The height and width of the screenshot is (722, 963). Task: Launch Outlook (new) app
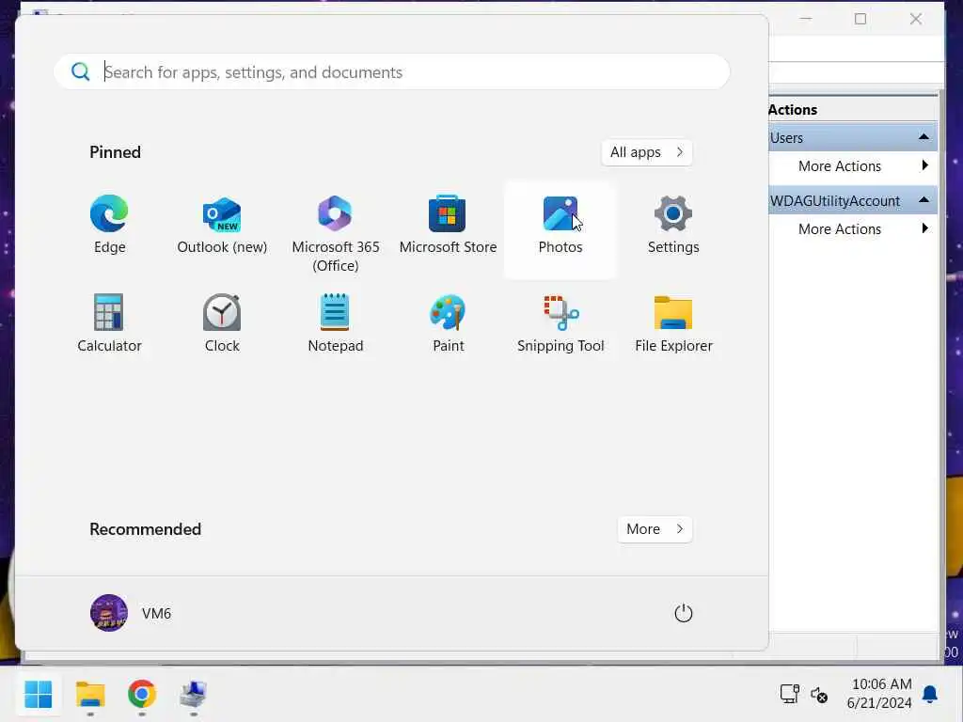pos(222,226)
